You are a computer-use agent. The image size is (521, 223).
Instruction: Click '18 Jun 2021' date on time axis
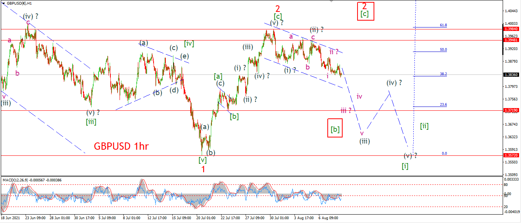pos(10,218)
